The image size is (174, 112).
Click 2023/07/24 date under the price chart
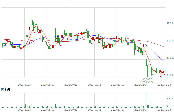25,85
